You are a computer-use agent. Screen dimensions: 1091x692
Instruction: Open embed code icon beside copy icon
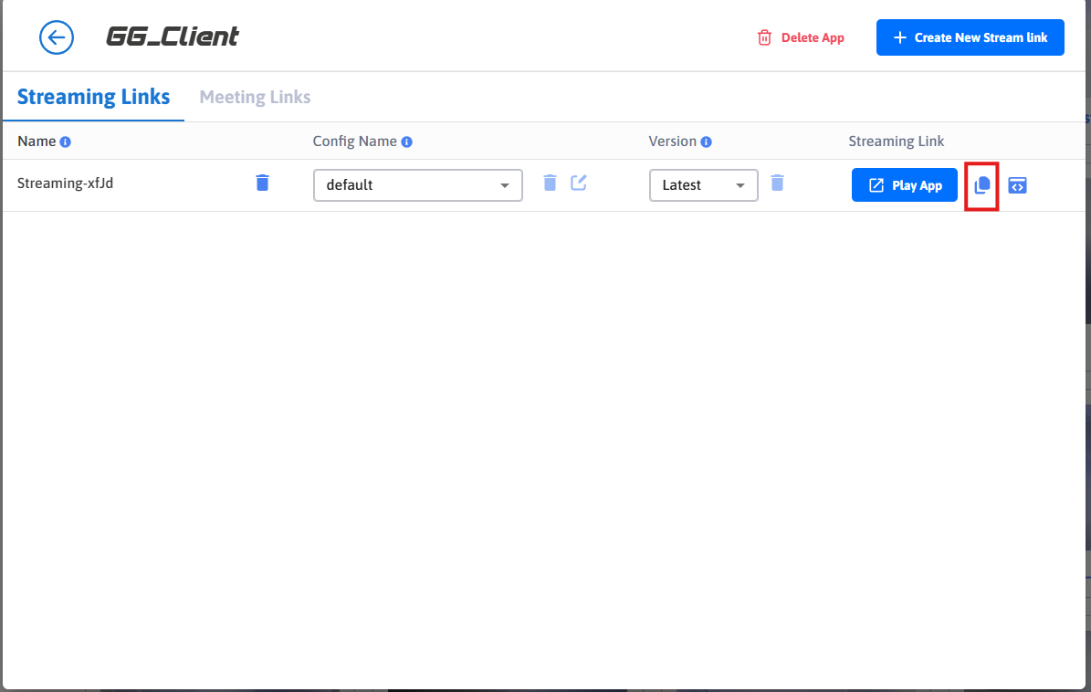pyautogui.click(x=1018, y=185)
